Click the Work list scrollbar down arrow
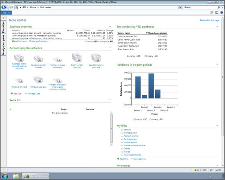 tap(111, 145)
